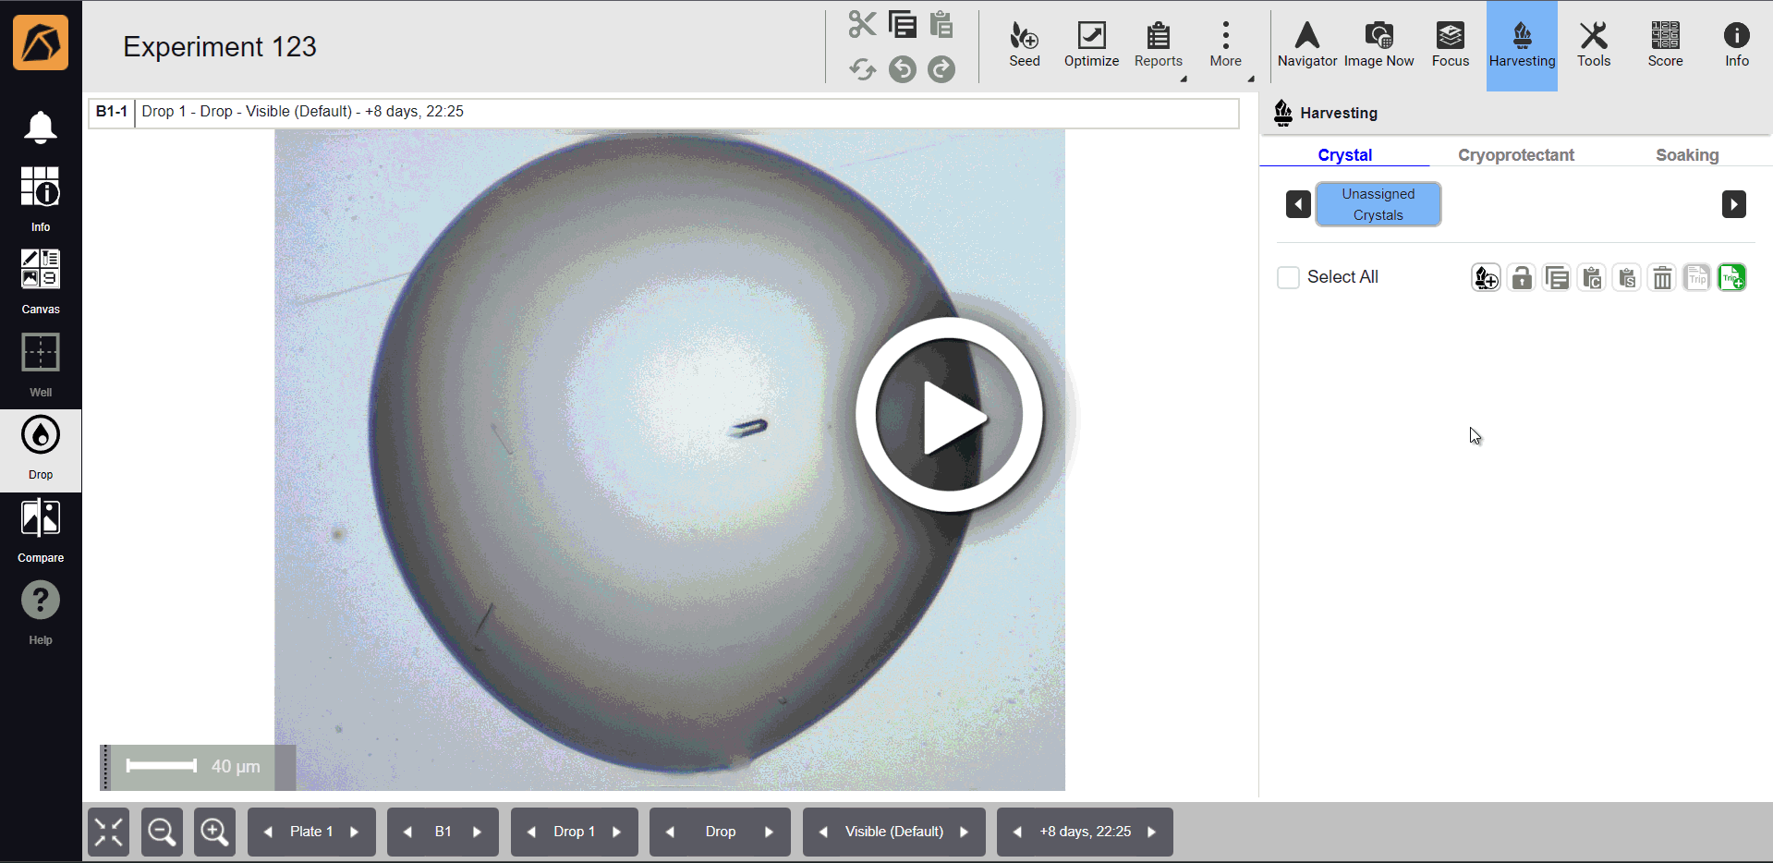Check the Select All checkbox
The image size is (1773, 863).
pos(1288,277)
